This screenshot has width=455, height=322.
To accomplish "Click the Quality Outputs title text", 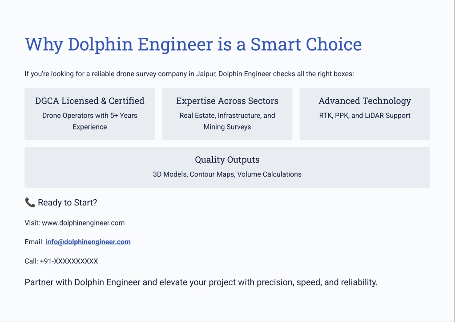I will click(x=227, y=160).
